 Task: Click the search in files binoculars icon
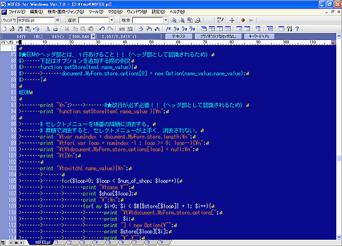tap(198, 20)
